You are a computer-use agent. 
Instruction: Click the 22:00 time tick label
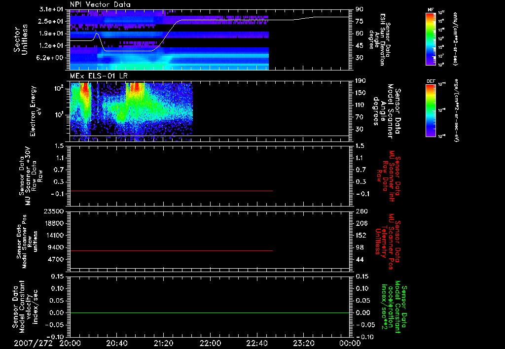[x=210, y=343]
